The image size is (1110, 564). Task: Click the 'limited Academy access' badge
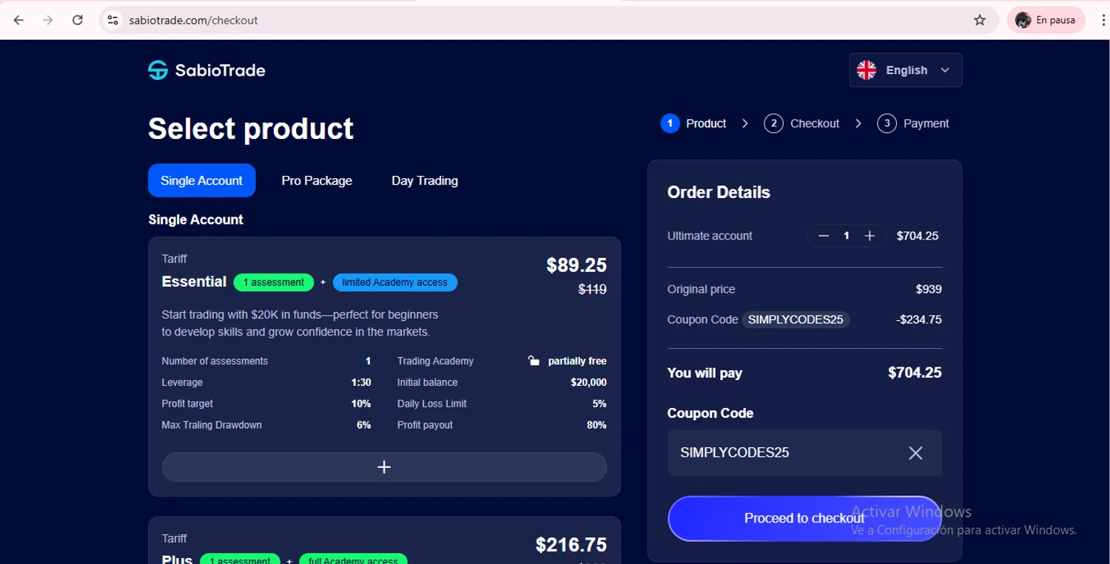pos(394,282)
